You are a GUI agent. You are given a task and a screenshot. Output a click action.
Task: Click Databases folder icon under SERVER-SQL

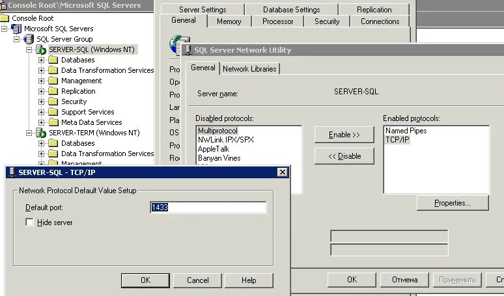(x=53, y=60)
